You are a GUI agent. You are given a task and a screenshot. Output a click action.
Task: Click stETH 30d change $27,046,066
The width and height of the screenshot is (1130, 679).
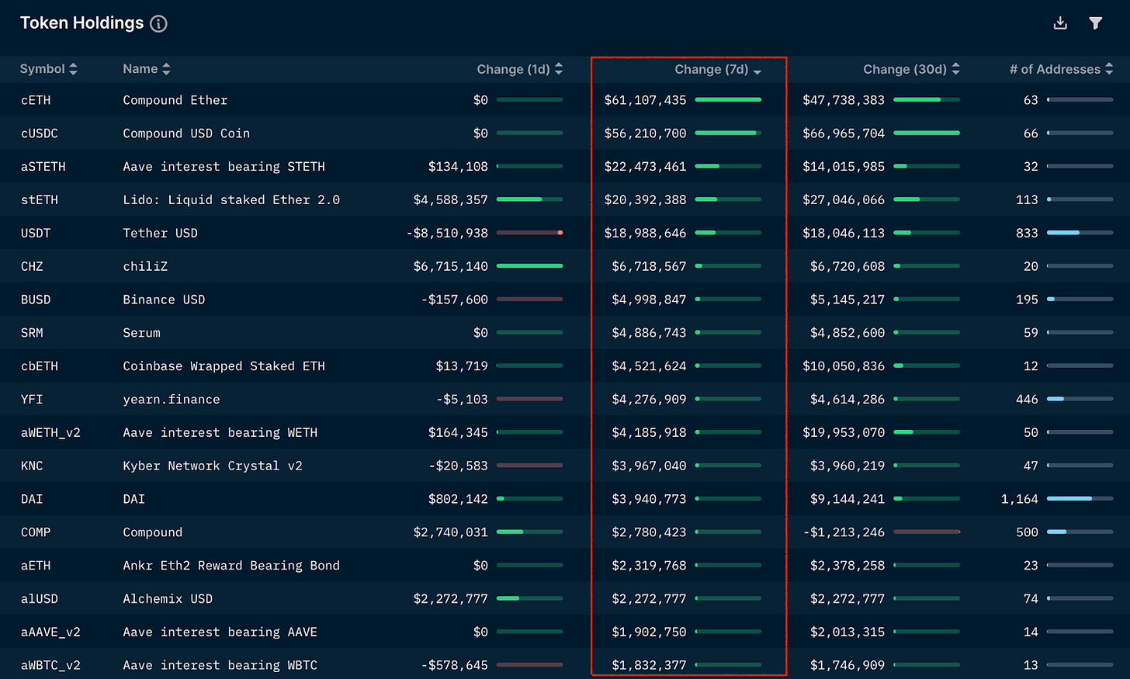pyautogui.click(x=844, y=200)
